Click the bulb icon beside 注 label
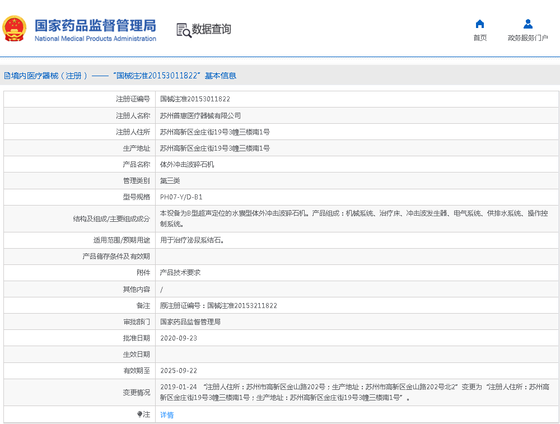 (x=139, y=414)
